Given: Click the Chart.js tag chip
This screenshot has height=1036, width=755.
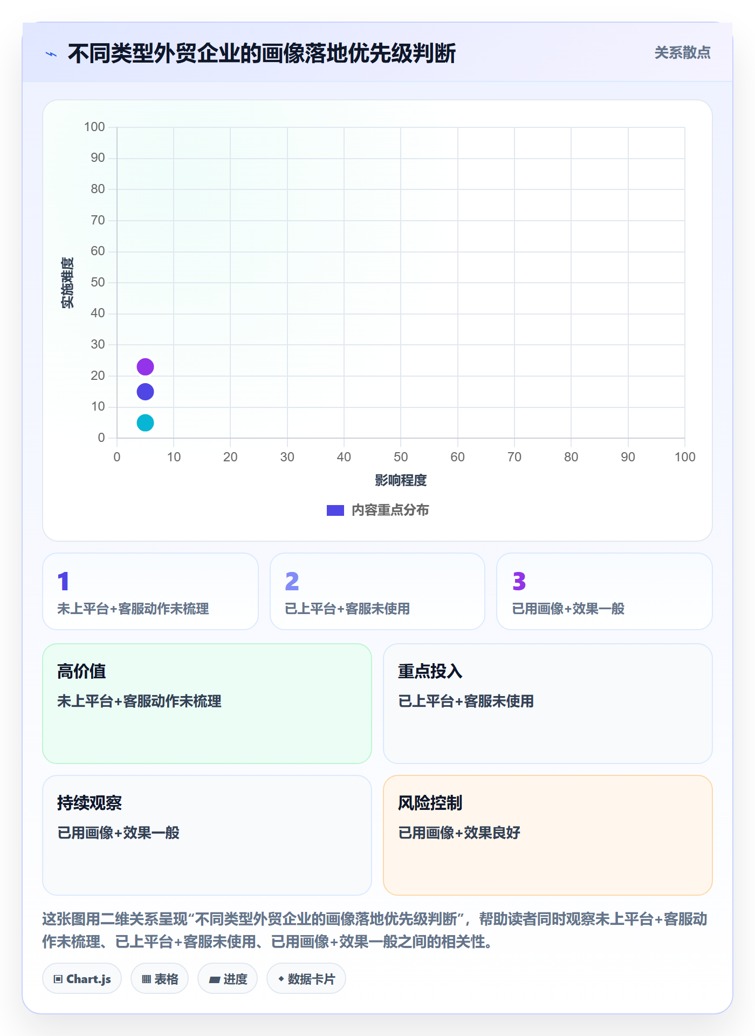Looking at the screenshot, I should 82,979.
